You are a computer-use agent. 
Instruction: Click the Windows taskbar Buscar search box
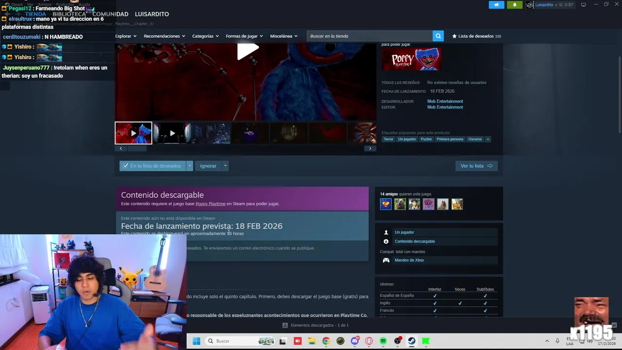[x=241, y=341]
